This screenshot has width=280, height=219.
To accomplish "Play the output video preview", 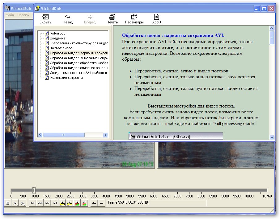I will [23, 203].
